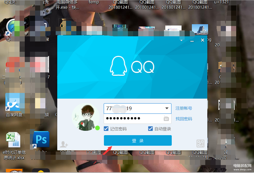Click the green online status dot

(97, 128)
